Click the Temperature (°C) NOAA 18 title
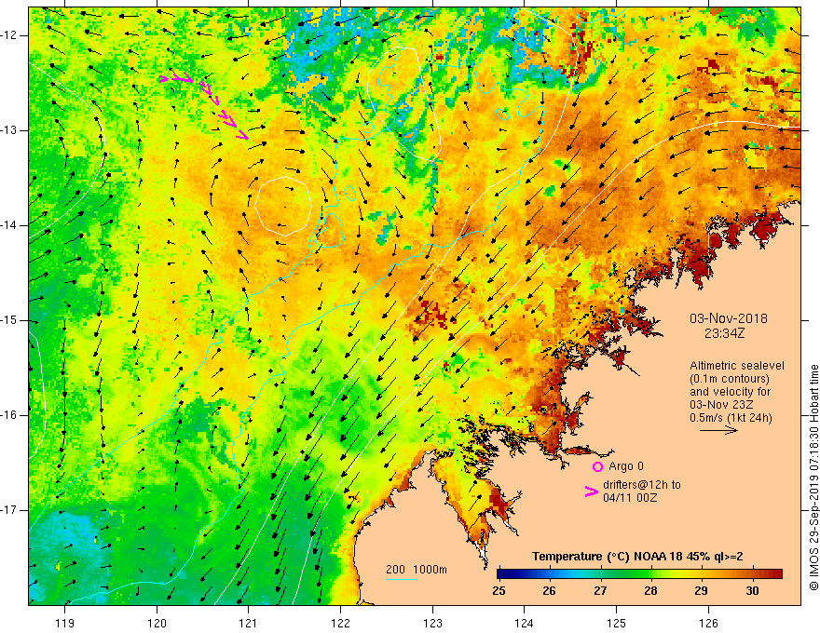Image resolution: width=820 pixels, height=633 pixels. pyautogui.click(x=637, y=557)
